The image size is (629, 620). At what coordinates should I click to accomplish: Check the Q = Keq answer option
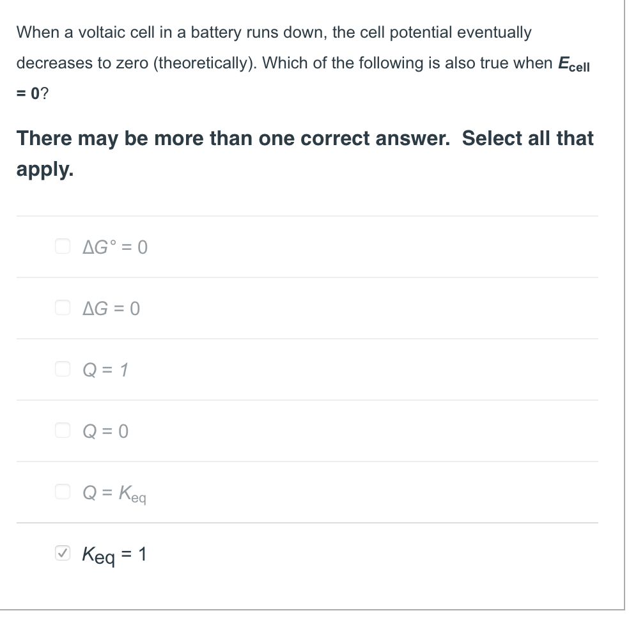(62, 492)
